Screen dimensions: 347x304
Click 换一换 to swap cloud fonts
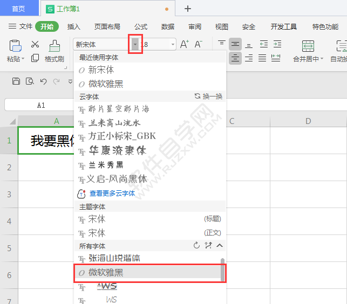click(x=208, y=96)
